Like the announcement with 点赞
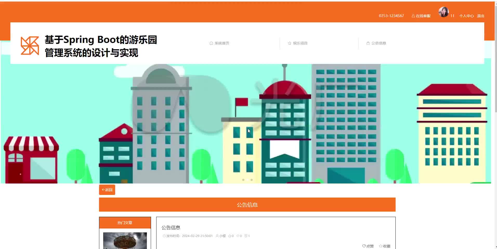Screen dimensions: 497x249 click(368, 246)
